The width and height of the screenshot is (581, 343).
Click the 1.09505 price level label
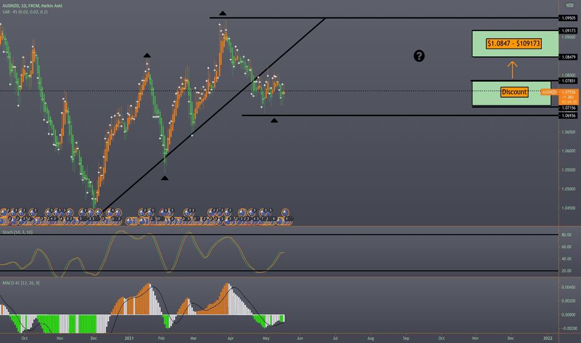click(x=569, y=18)
